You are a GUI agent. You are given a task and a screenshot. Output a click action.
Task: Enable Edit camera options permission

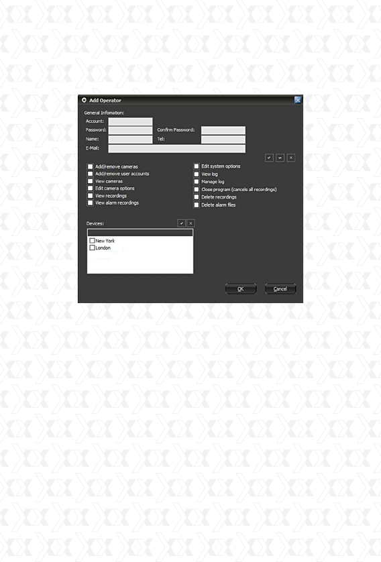[x=91, y=188]
